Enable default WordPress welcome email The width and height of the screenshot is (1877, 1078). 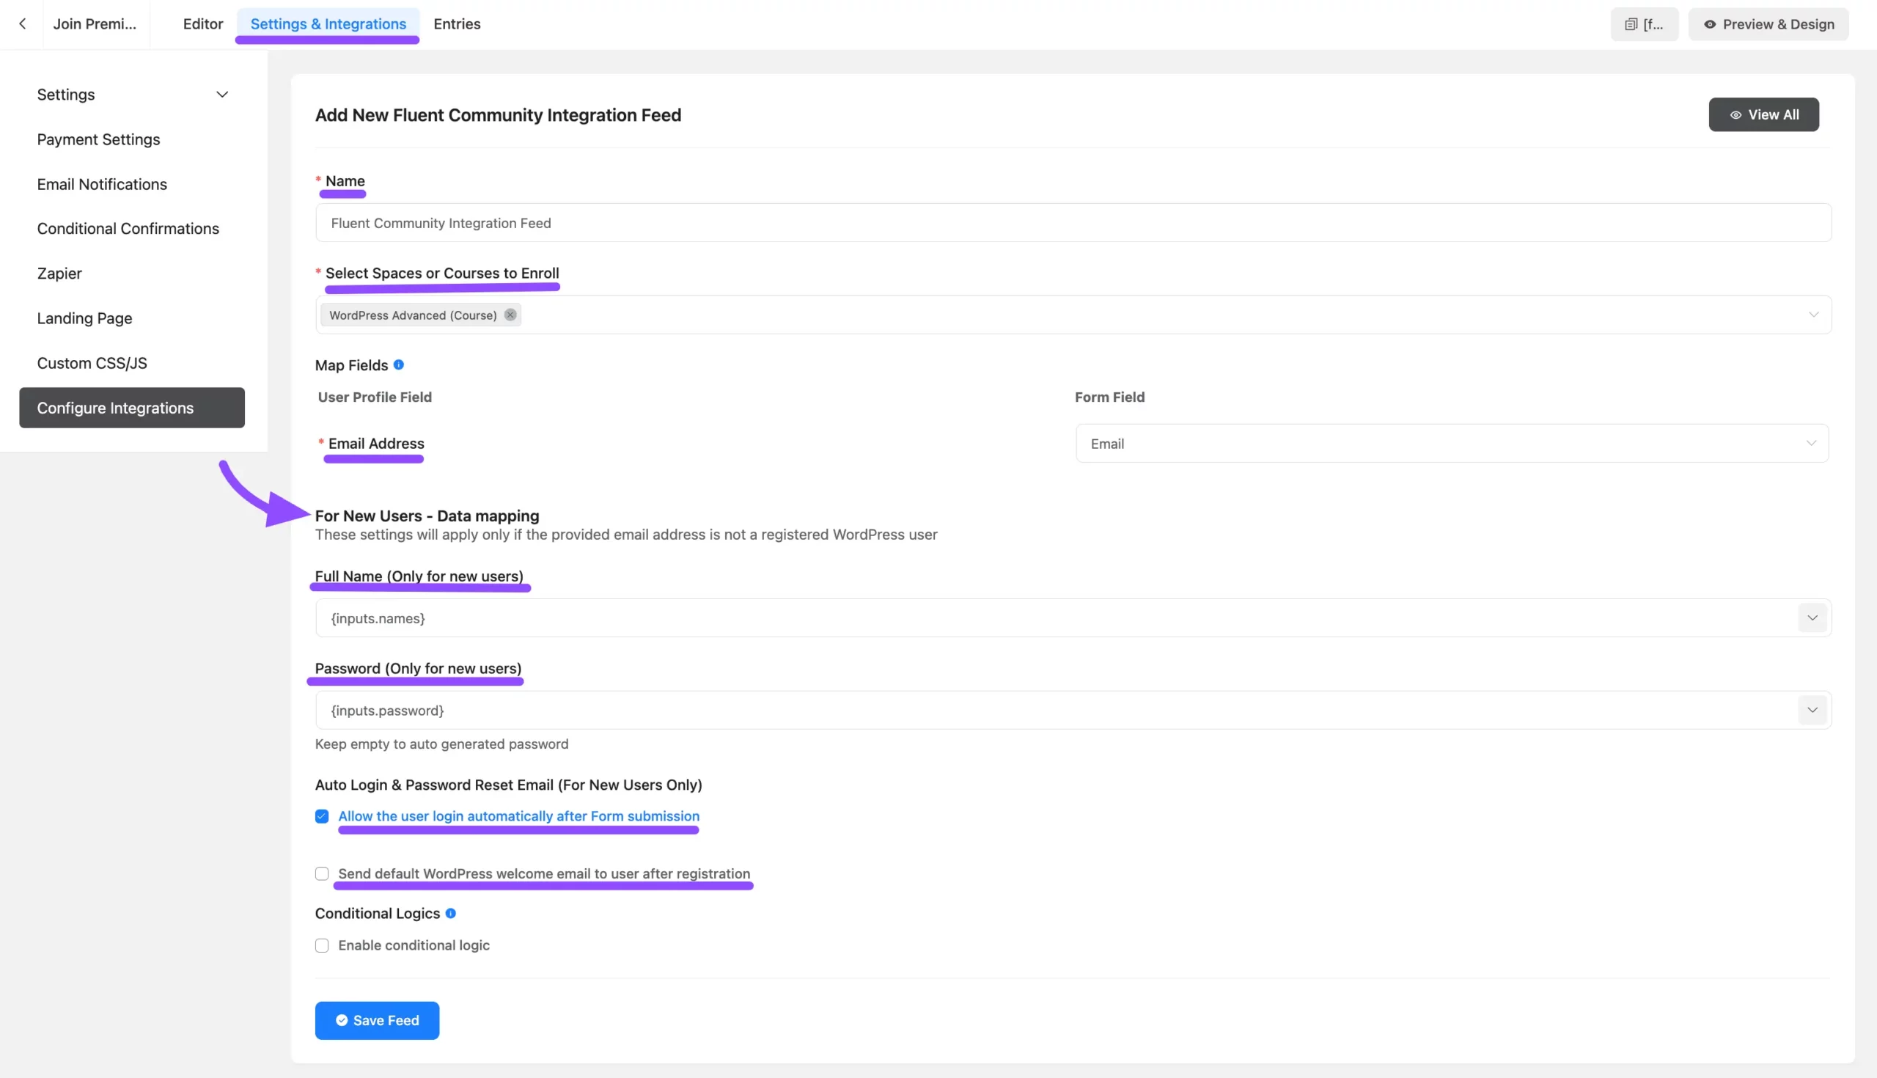(322, 873)
